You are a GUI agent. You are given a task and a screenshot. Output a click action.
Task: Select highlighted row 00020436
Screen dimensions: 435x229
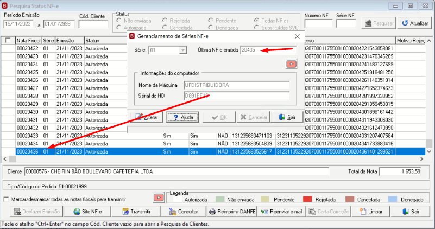point(213,151)
